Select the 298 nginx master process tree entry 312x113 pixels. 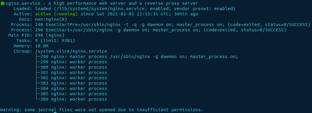(139, 57)
